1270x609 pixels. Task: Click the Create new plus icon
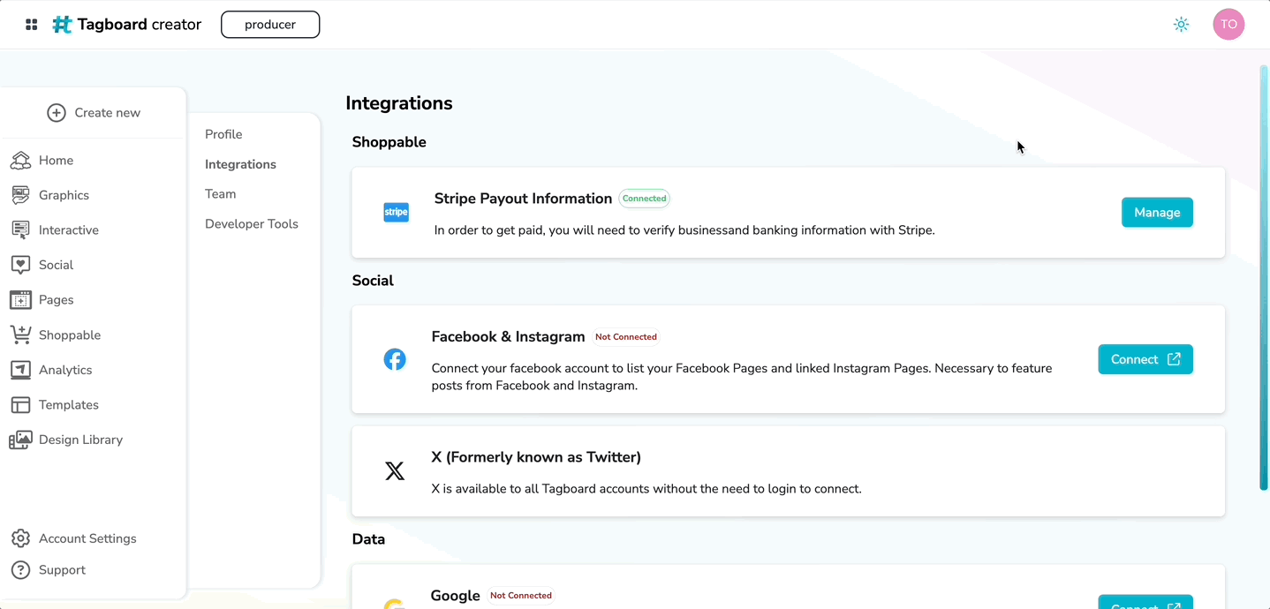tap(57, 113)
